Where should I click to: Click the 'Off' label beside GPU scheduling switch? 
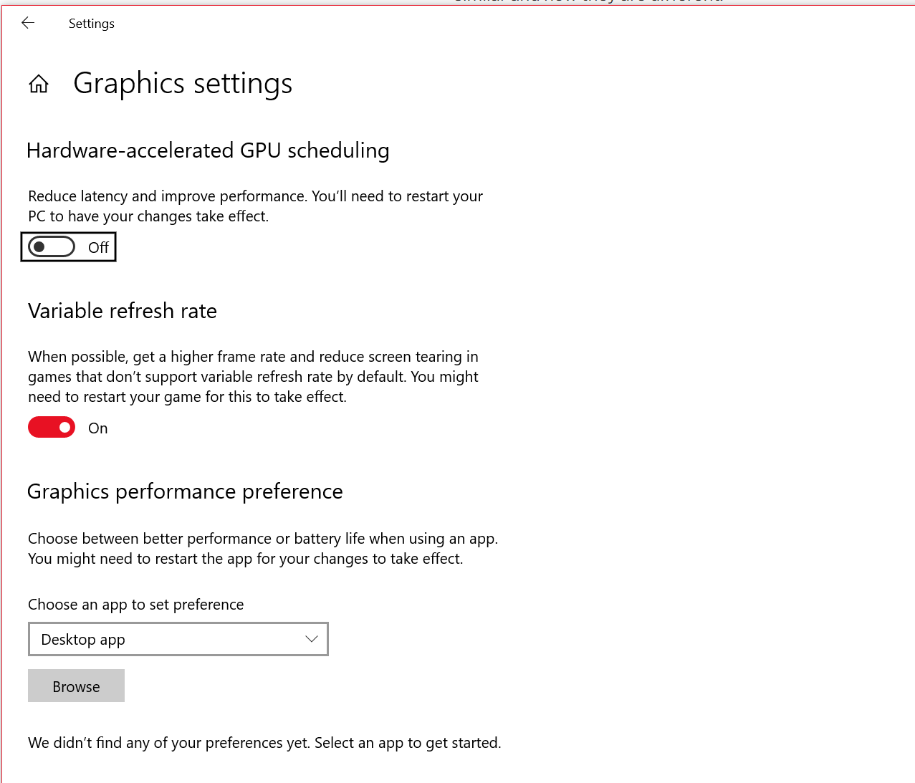tap(98, 248)
